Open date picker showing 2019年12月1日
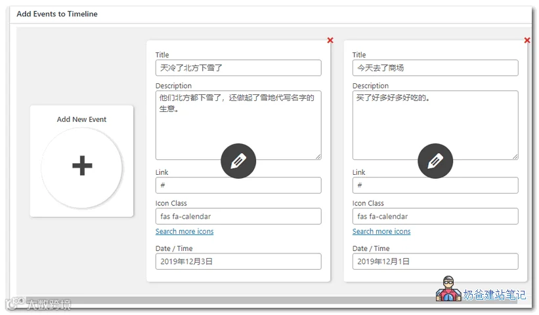The height and width of the screenshot is (315, 539). coord(435,261)
